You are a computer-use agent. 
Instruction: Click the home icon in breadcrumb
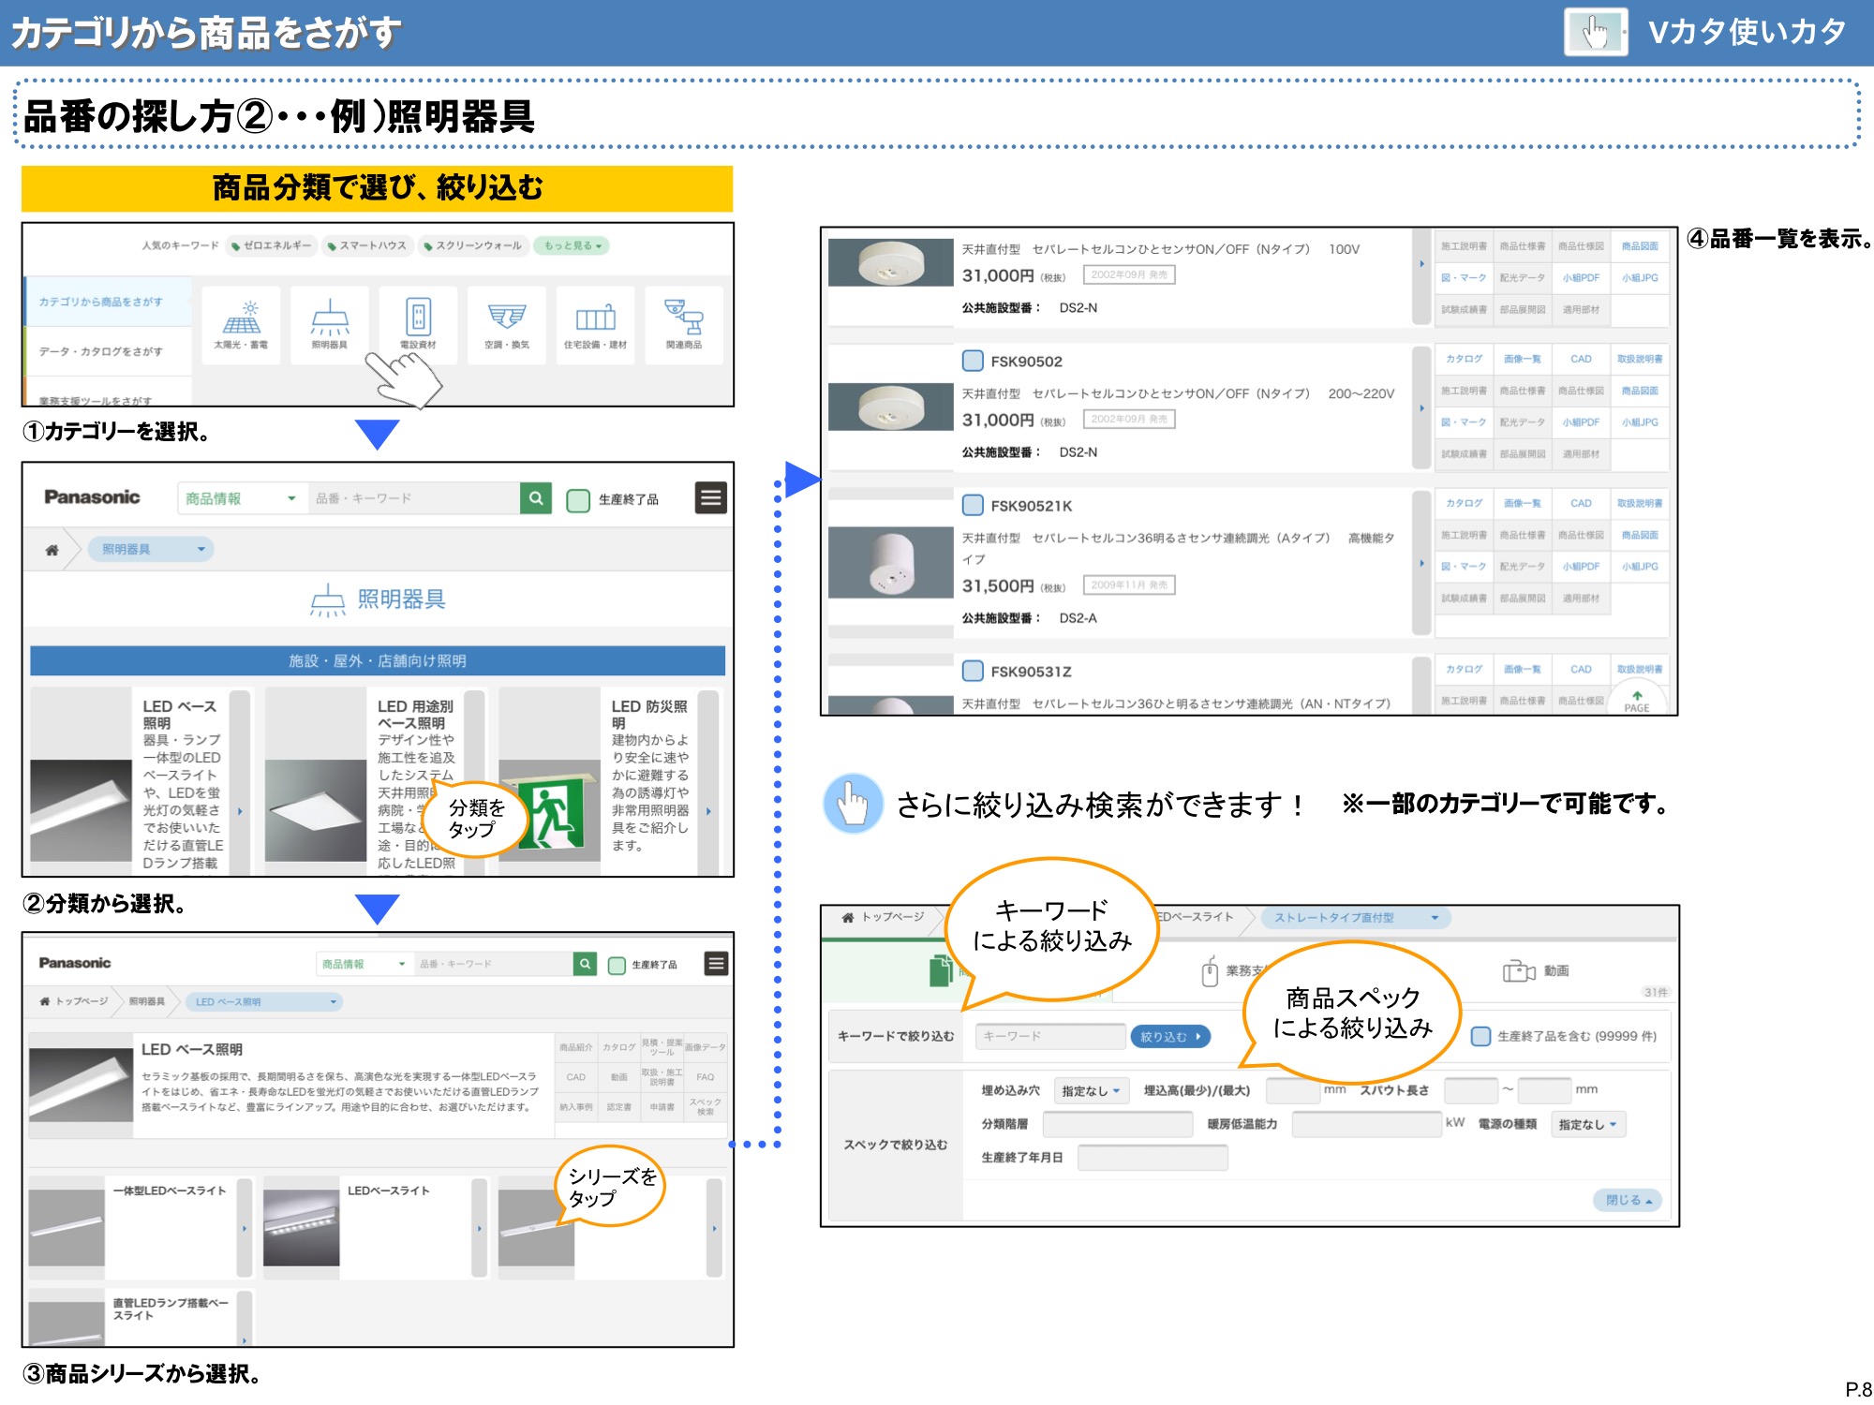point(52,550)
